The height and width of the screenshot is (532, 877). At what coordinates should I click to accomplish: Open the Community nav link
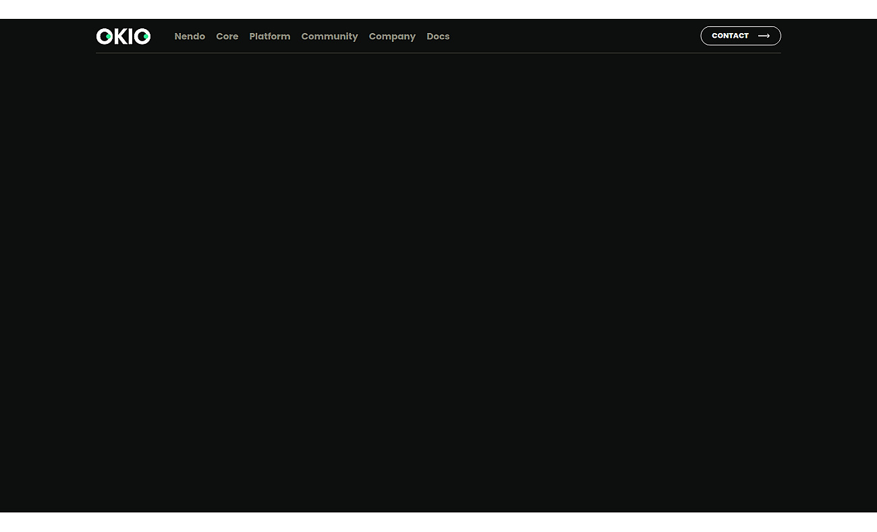(330, 36)
